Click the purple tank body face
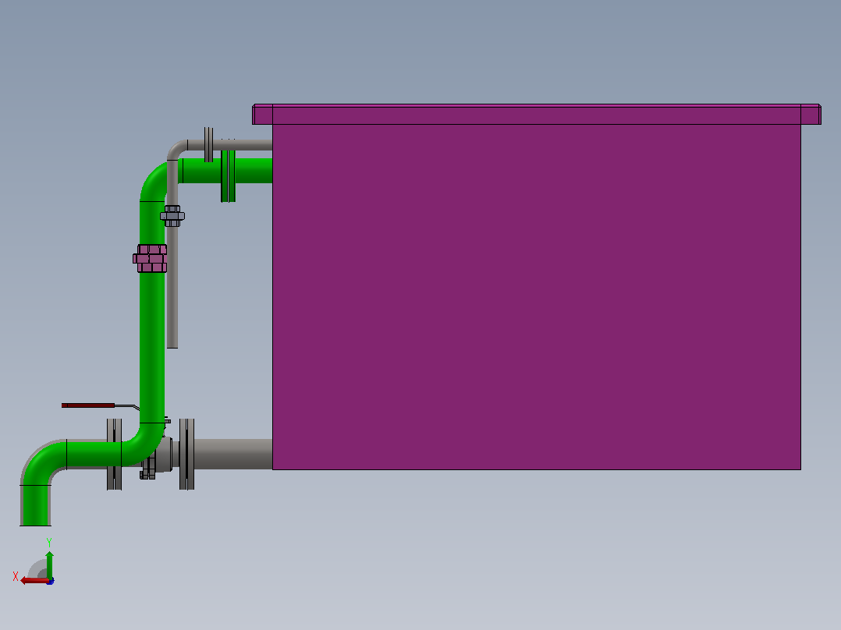 (537, 297)
